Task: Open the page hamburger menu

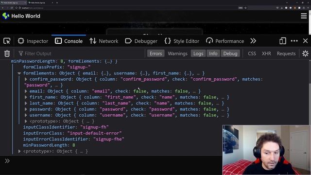Action: [x=304, y=16]
